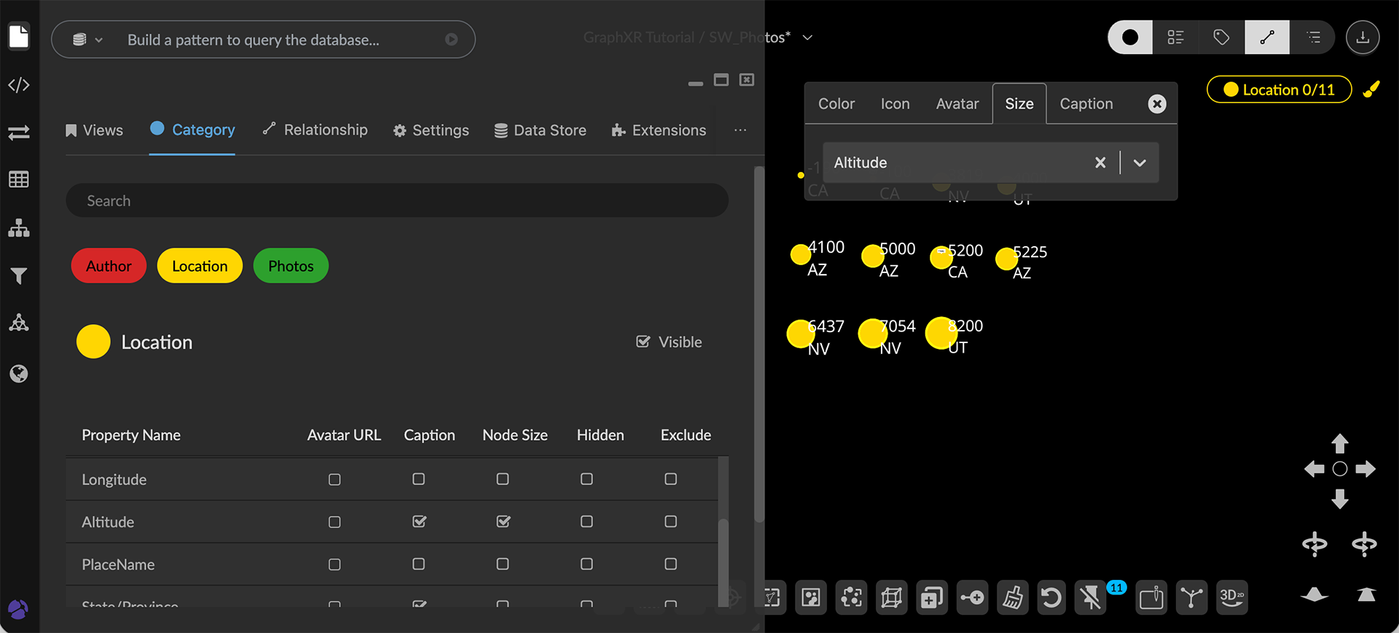Select the Caption tab in style panel

[1086, 103]
